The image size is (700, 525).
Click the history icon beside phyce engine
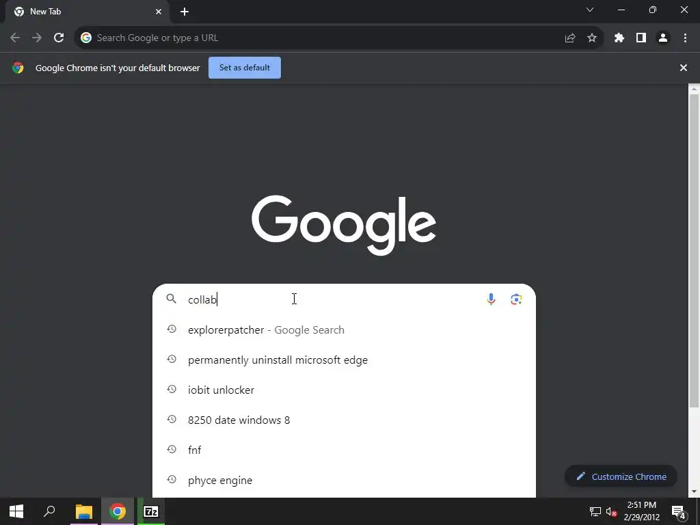[x=172, y=479]
